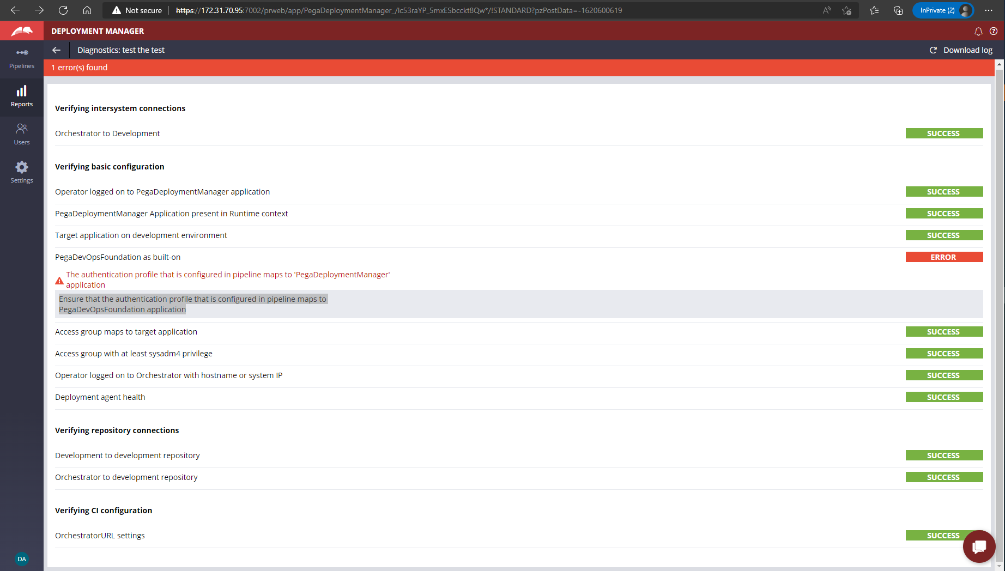Screen dimensions: 1005x571
Task: Open notifications via the bell icon
Action: pos(979,31)
